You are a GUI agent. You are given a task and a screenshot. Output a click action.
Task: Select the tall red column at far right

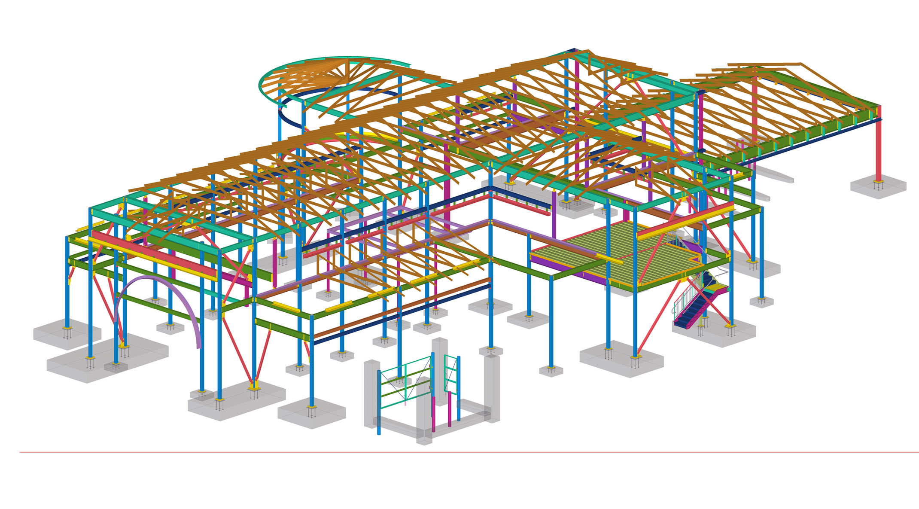pyautogui.click(x=878, y=148)
